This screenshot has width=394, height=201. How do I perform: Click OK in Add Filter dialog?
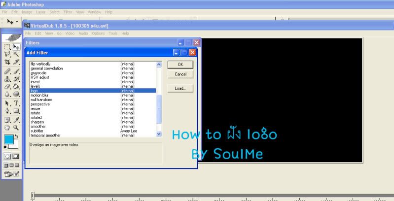point(180,65)
